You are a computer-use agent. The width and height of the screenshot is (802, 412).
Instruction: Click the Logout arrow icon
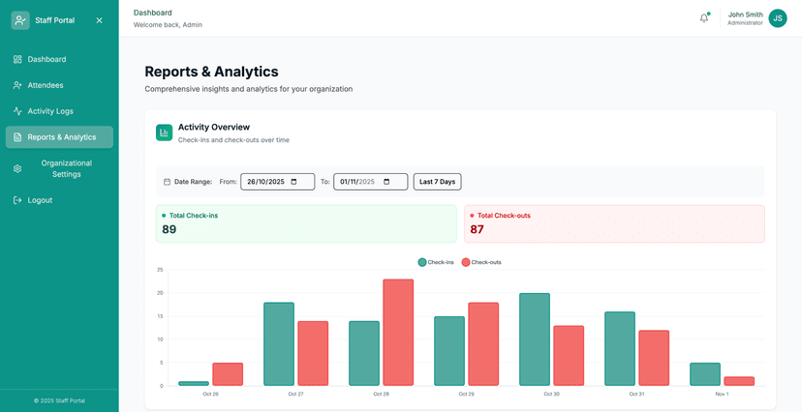coord(17,200)
